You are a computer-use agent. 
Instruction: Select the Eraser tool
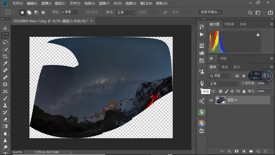click(5, 119)
